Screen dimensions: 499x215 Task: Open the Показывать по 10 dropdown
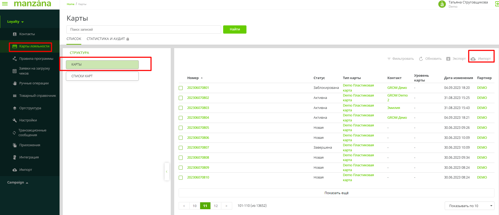(x=469, y=206)
